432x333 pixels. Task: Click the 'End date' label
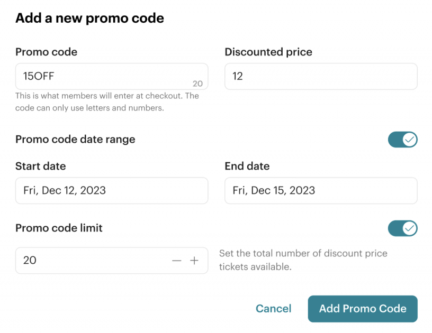(247, 166)
